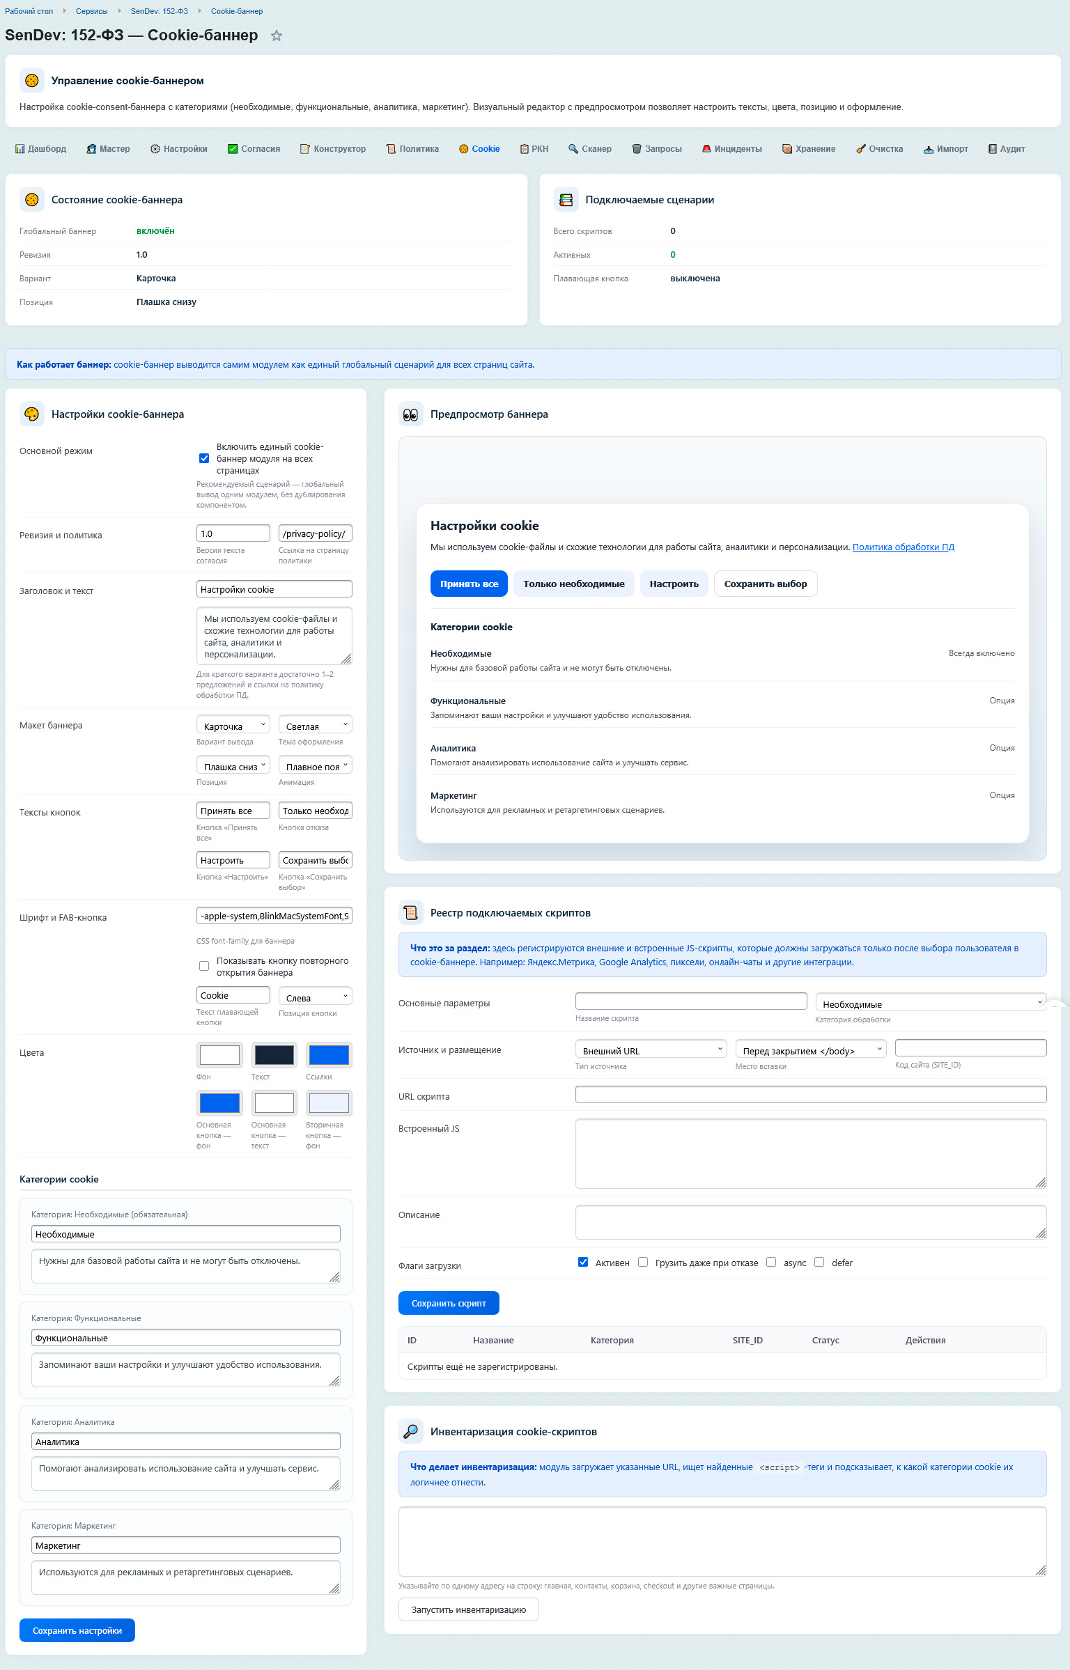Disable the single global cookie-banner checkbox
The height and width of the screenshot is (1670, 1070).
coord(204,458)
